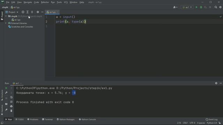
Task: Rerun ex1 in Run panel
Action: tap(6, 88)
